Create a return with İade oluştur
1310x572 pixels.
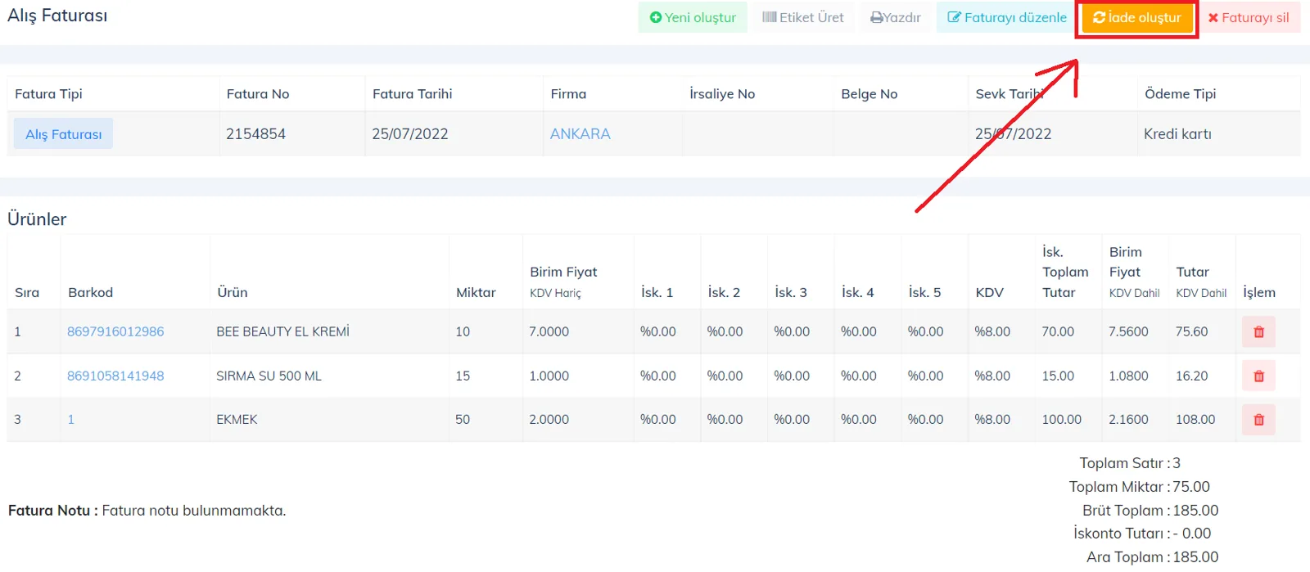coord(1137,17)
